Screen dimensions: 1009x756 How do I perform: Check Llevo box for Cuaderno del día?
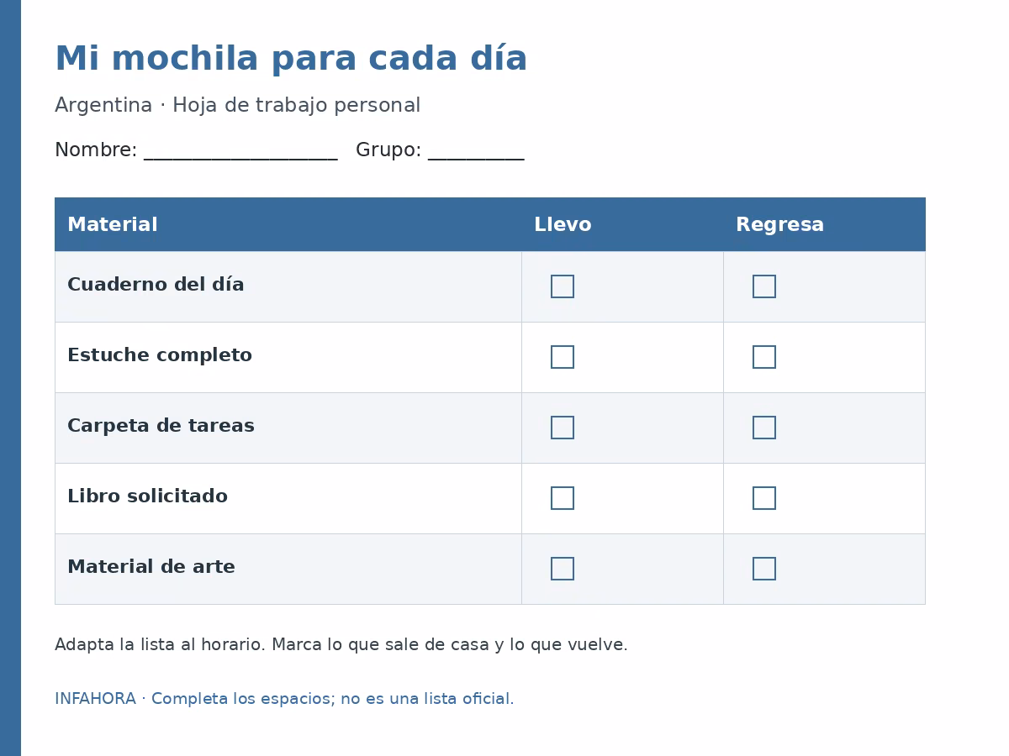click(x=563, y=286)
